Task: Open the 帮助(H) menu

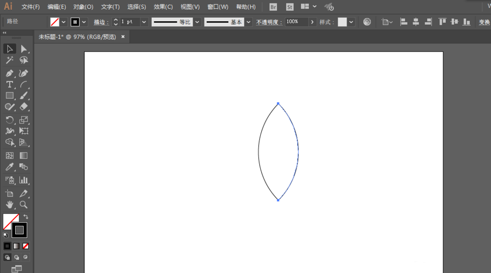Action: point(246,7)
